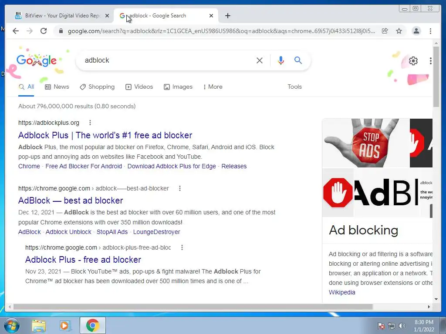Click the horizontal scrollbar thumb

193,307
